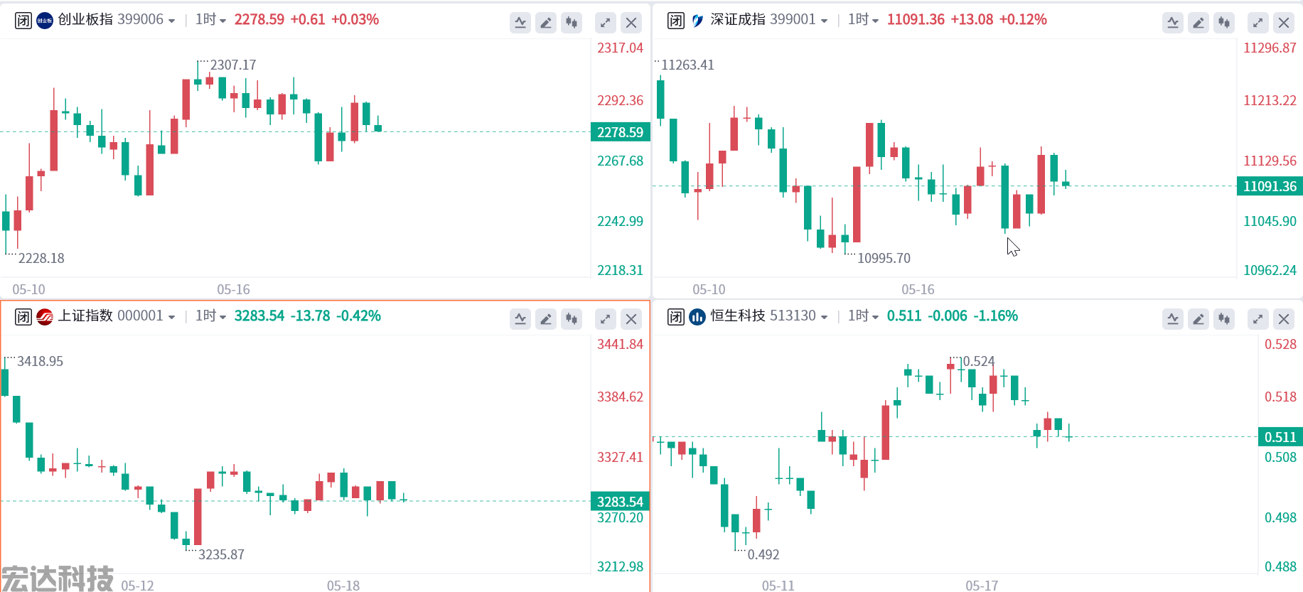Open indicators for 创业板指 chart
Screen dimensions: 1303x592
(x=520, y=23)
